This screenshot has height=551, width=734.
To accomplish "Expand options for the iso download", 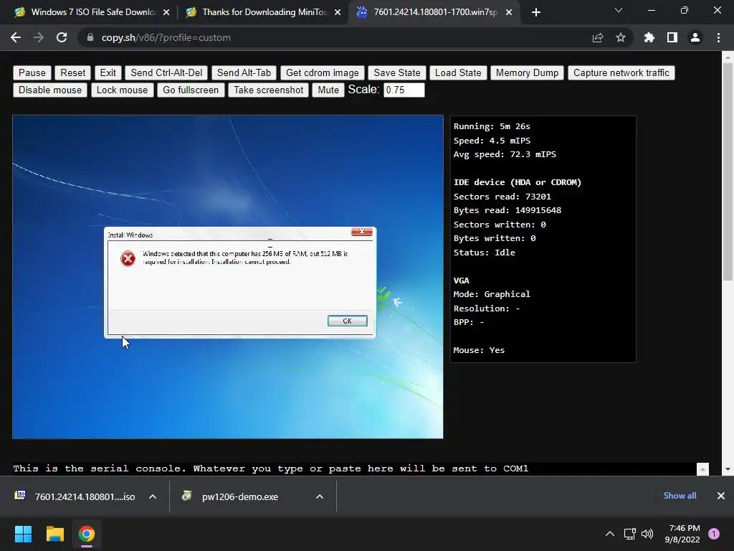I will click(153, 496).
